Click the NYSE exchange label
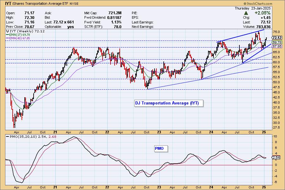This screenshot has height=190, width=285. (74, 3)
